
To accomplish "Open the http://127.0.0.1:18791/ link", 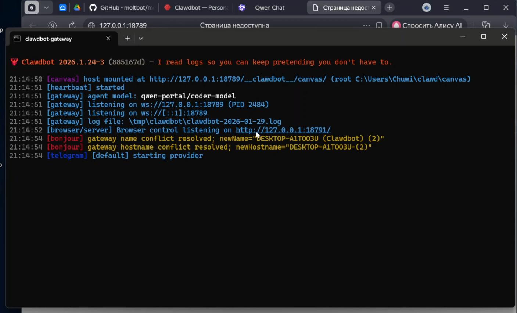I will [x=283, y=130].
